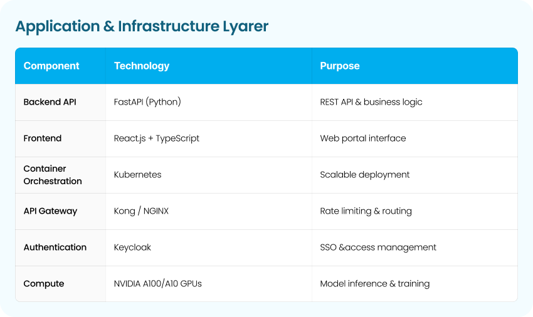Screen dimensions: 533x317
Task: Select the Component column header
Action: tap(51, 66)
